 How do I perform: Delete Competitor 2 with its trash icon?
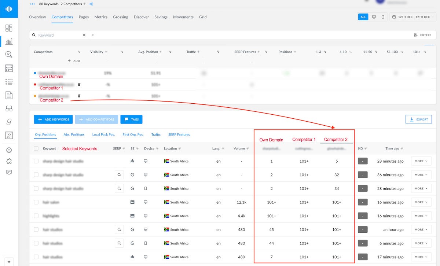[x=79, y=96]
